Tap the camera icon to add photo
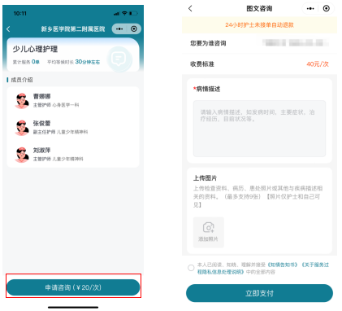This screenshot has width=342, height=311. (x=209, y=227)
